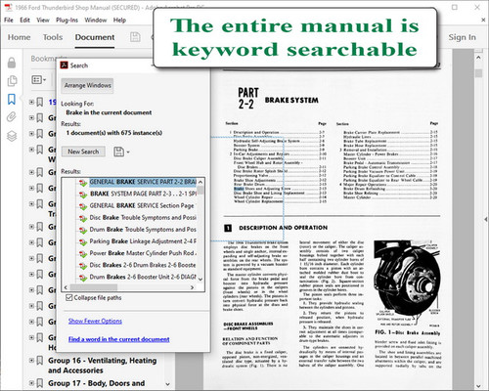This screenshot has height=391, width=489.
Task: Click Sign In
Action: 462,37
